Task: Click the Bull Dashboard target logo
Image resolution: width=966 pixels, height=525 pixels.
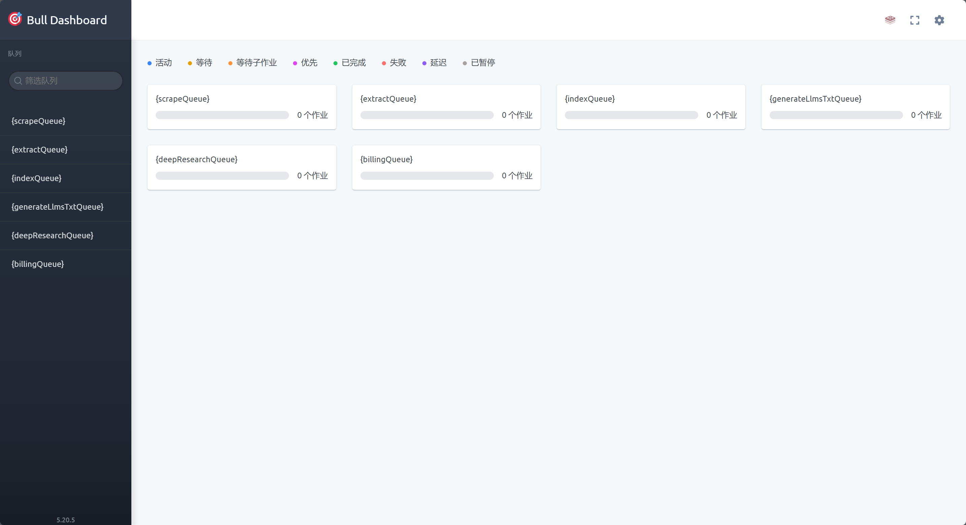Action: 15,19
